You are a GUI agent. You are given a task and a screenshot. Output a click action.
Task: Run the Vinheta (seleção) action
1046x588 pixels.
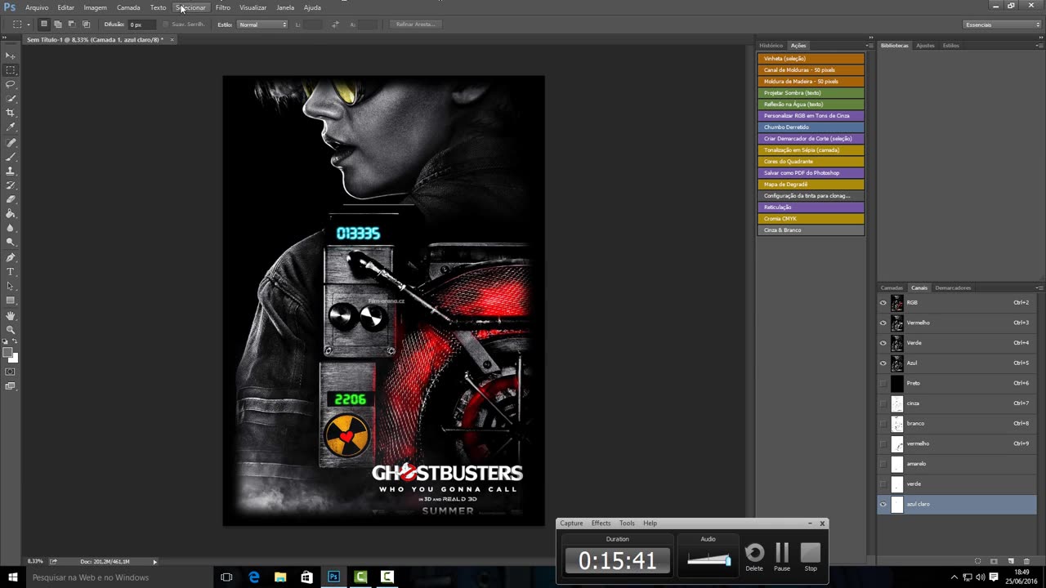[x=811, y=59]
